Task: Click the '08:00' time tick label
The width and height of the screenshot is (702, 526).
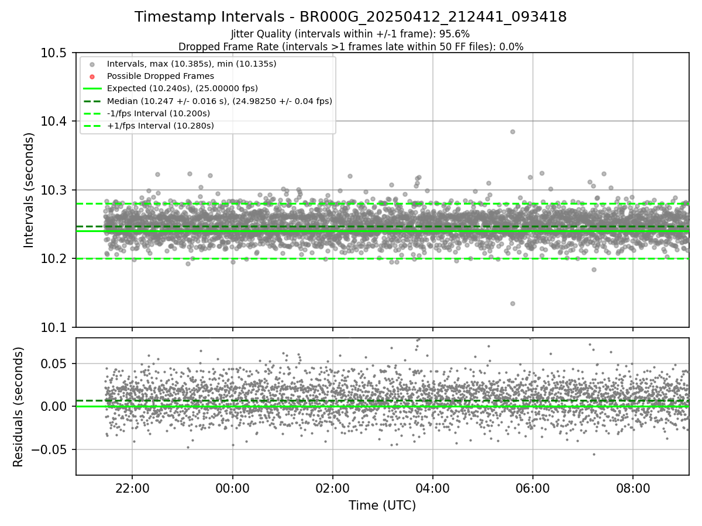Action: pos(633,487)
